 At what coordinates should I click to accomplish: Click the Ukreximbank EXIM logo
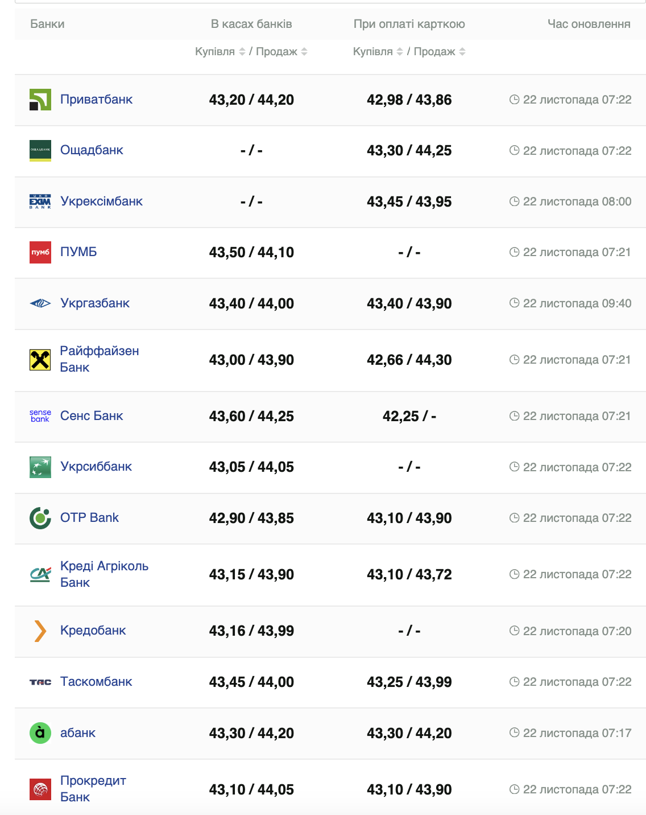(x=40, y=201)
